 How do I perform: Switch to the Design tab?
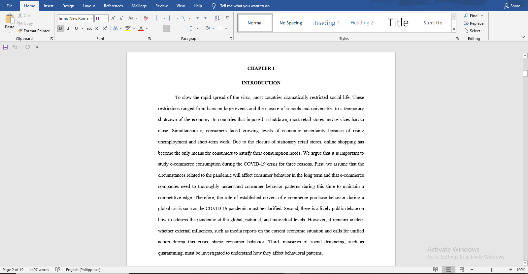pos(68,6)
